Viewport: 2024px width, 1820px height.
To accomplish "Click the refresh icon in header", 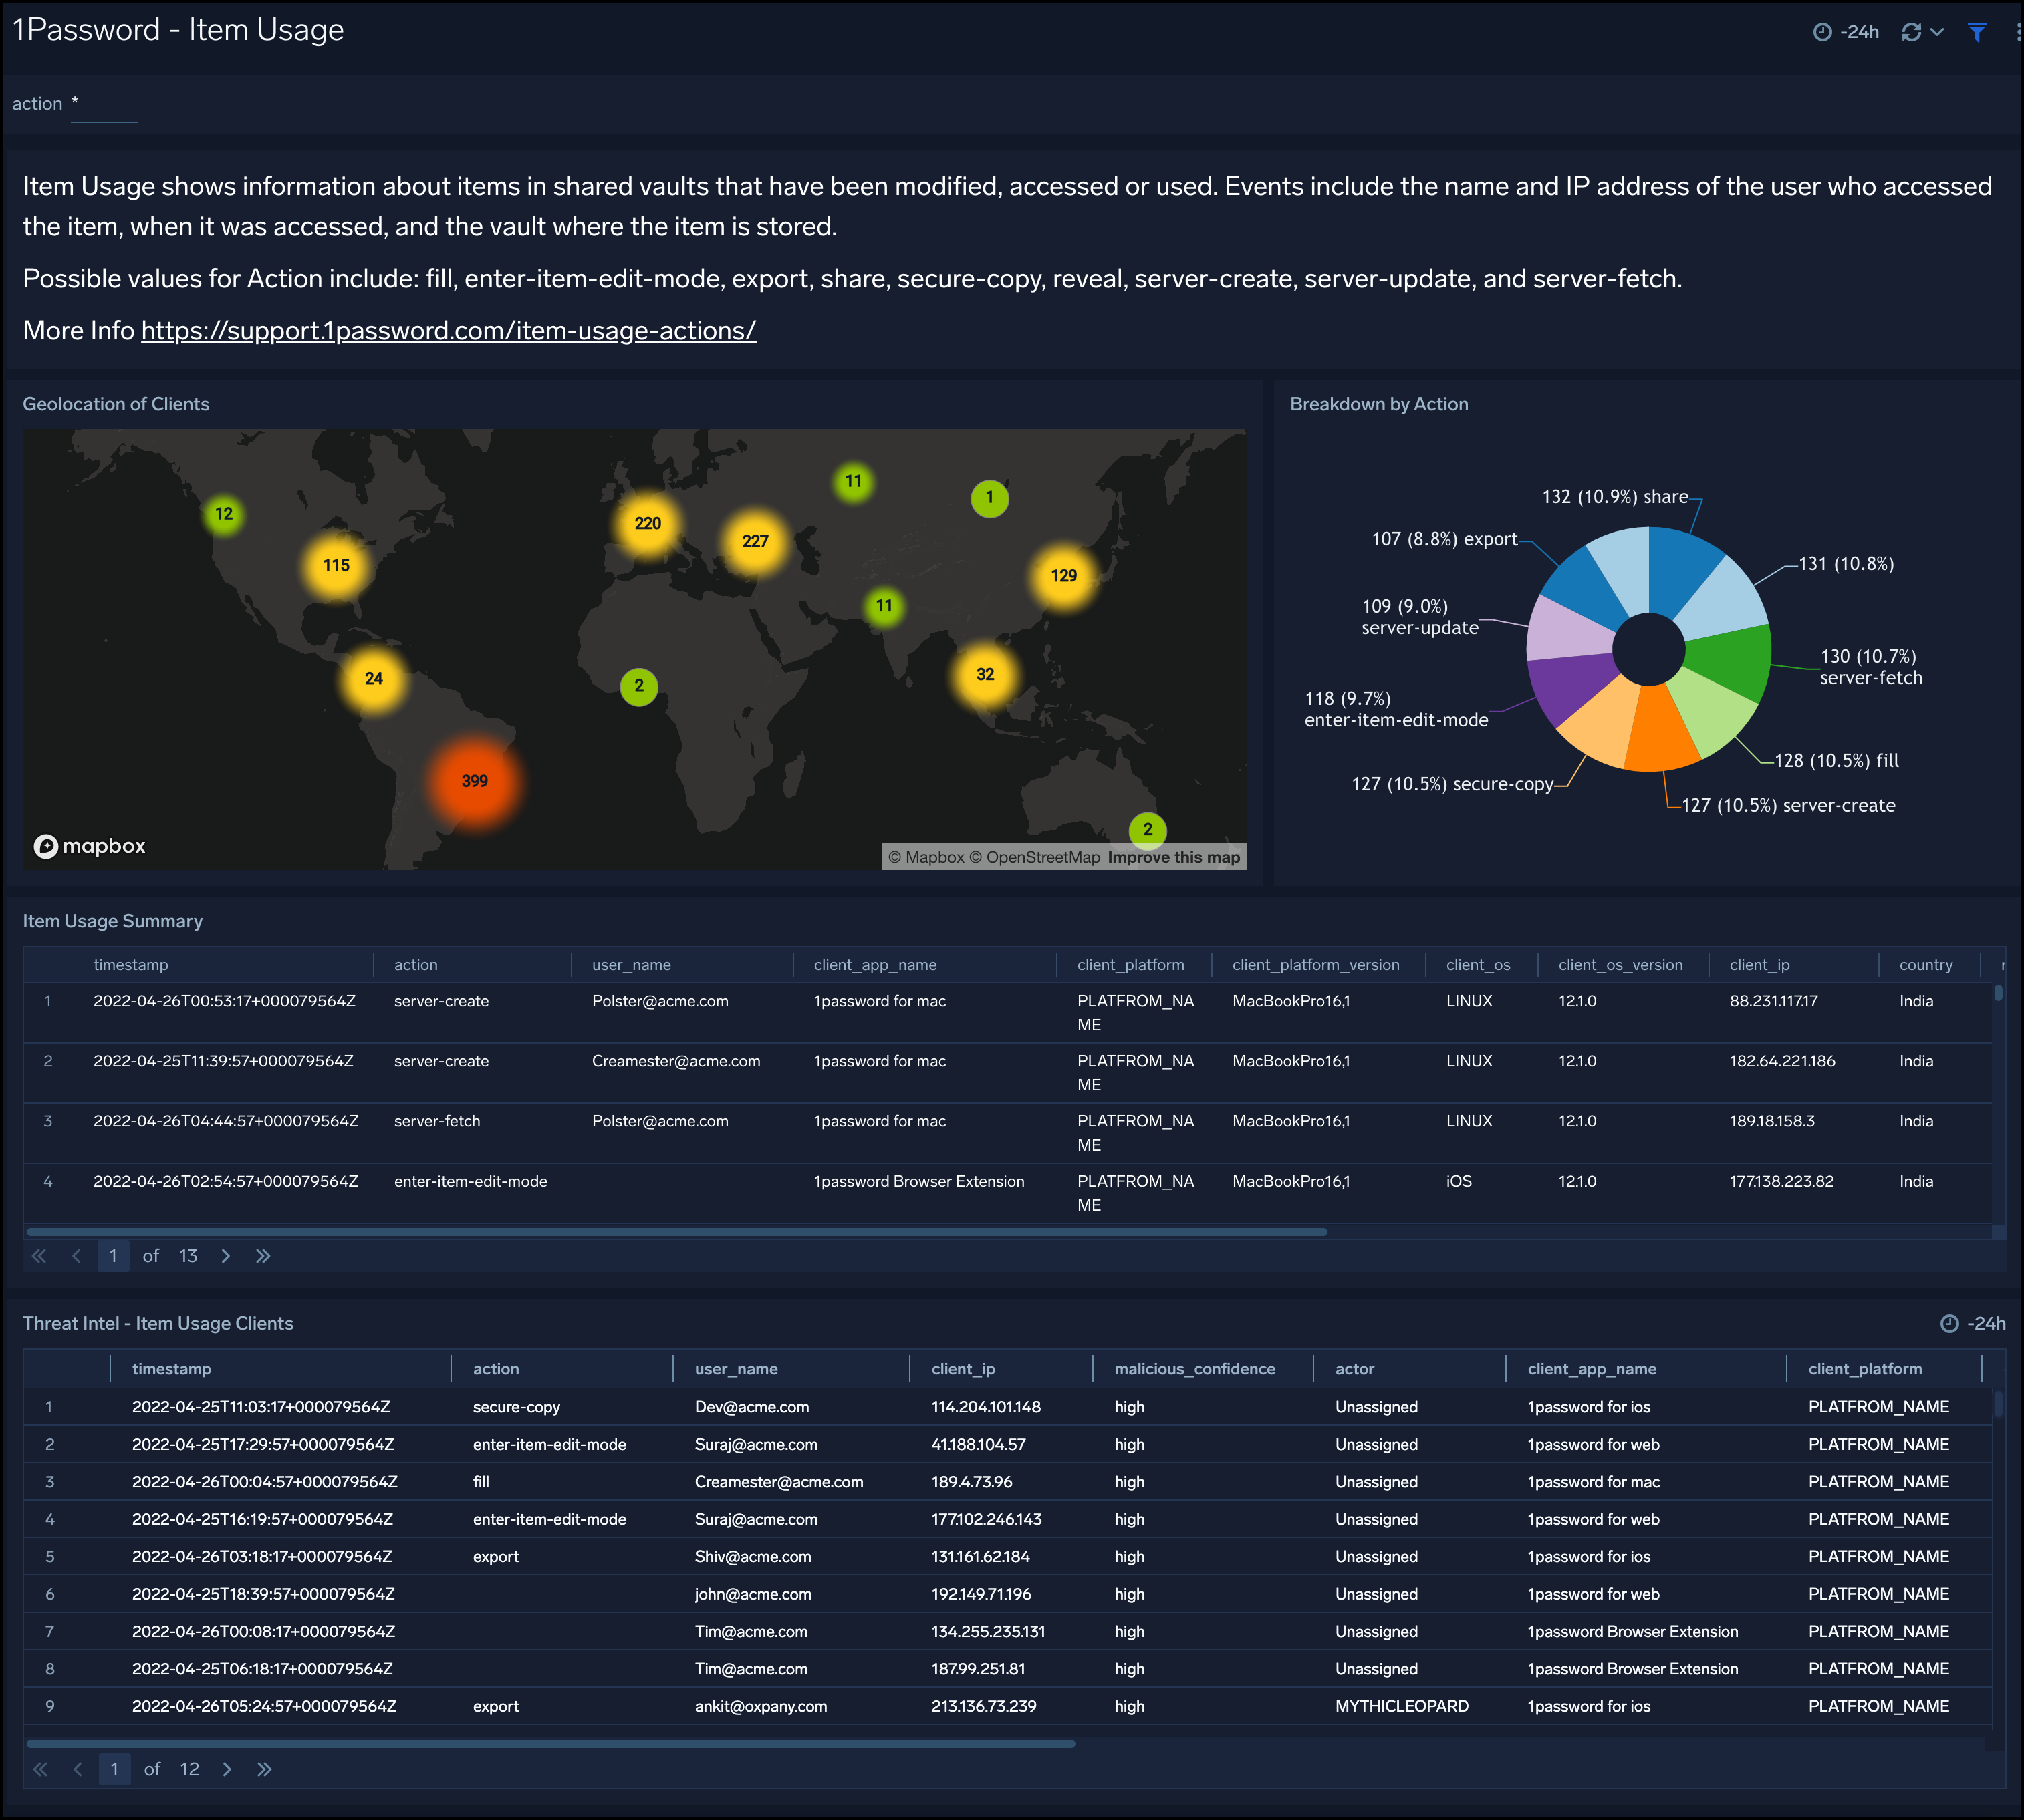I will click(1911, 32).
